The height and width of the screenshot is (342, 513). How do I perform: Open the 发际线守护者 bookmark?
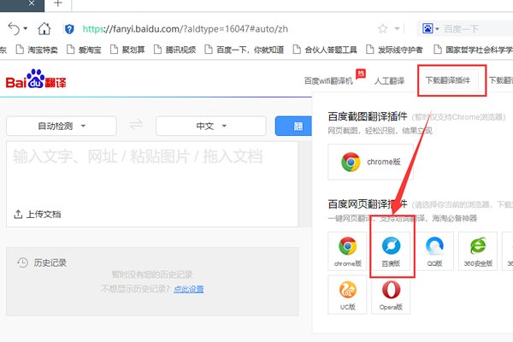click(394, 50)
